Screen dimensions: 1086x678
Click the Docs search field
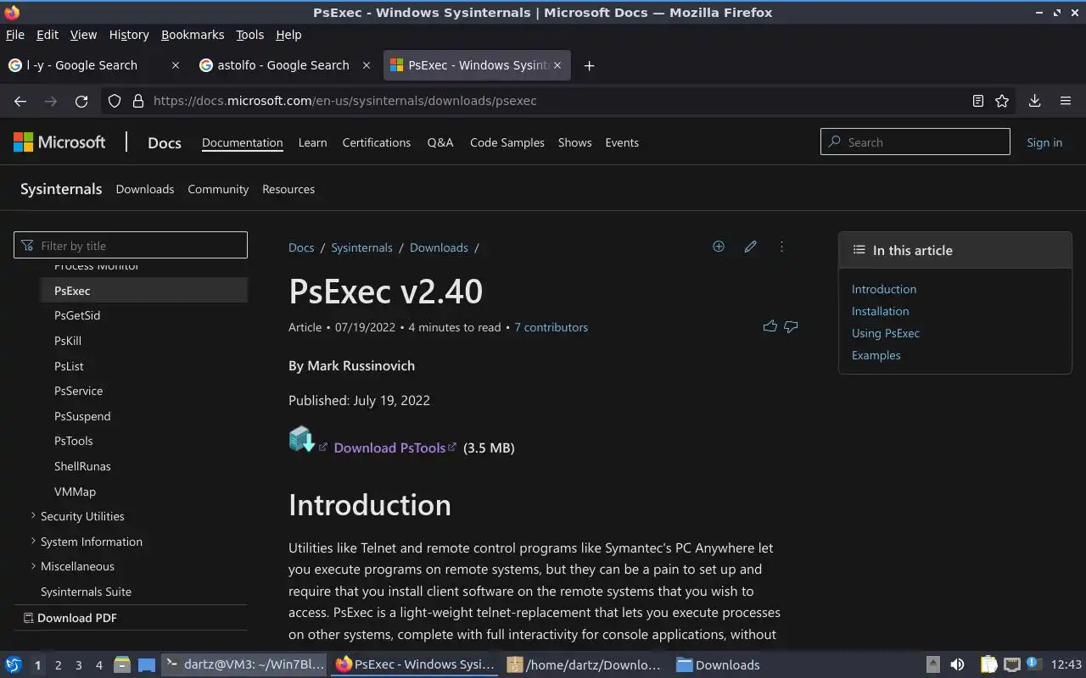915,142
